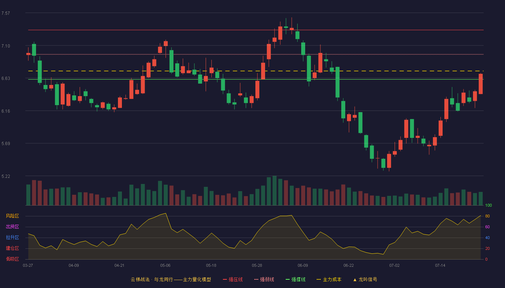Click the 建仓区 zone label
The image size is (505, 288).
pyautogui.click(x=12, y=248)
